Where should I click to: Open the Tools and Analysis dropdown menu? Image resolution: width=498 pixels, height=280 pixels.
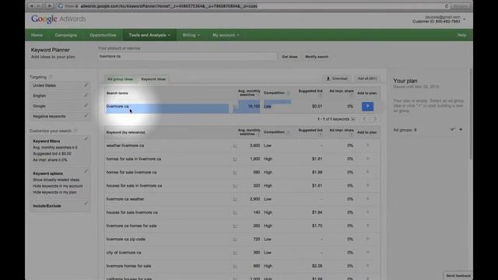149,35
